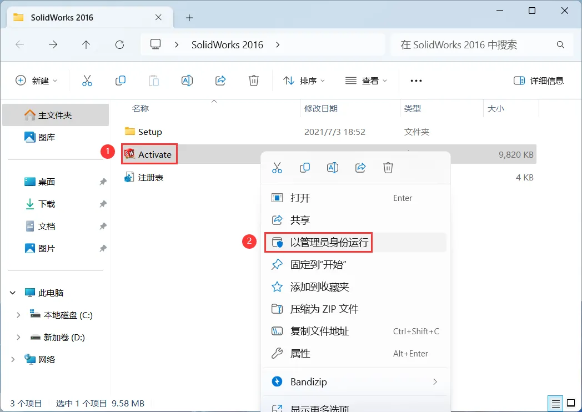Image resolution: width=582 pixels, height=412 pixels.
Task: Expand the 网络 tree node
Action: pos(13,359)
